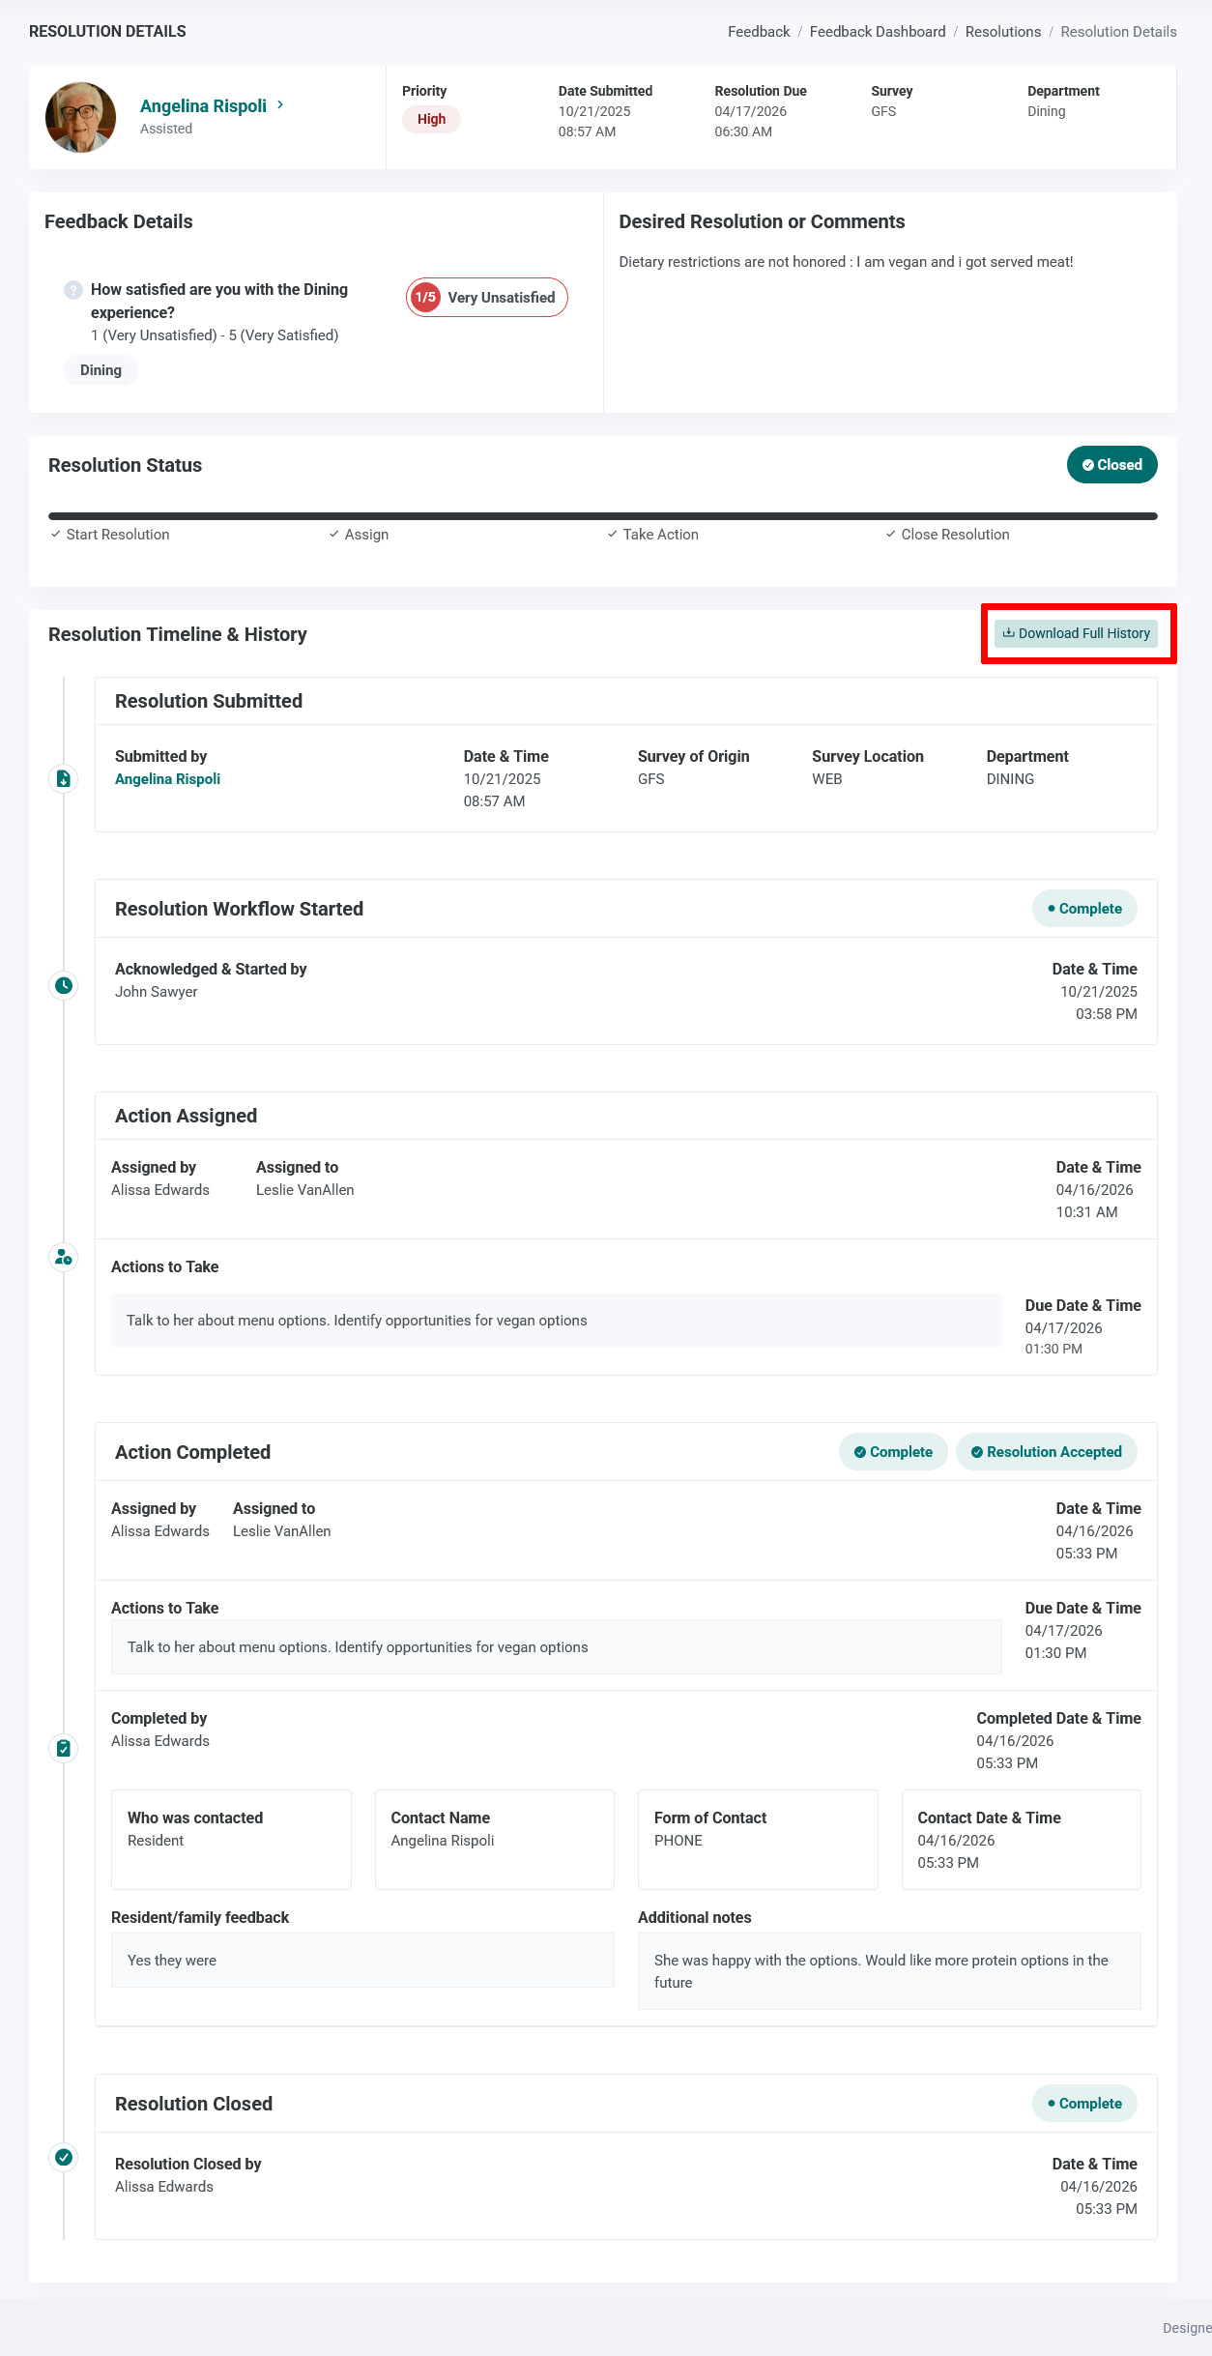Screen dimensions: 1212x2356
Task: Click Start Resolution checkmark step
Action: click(109, 535)
